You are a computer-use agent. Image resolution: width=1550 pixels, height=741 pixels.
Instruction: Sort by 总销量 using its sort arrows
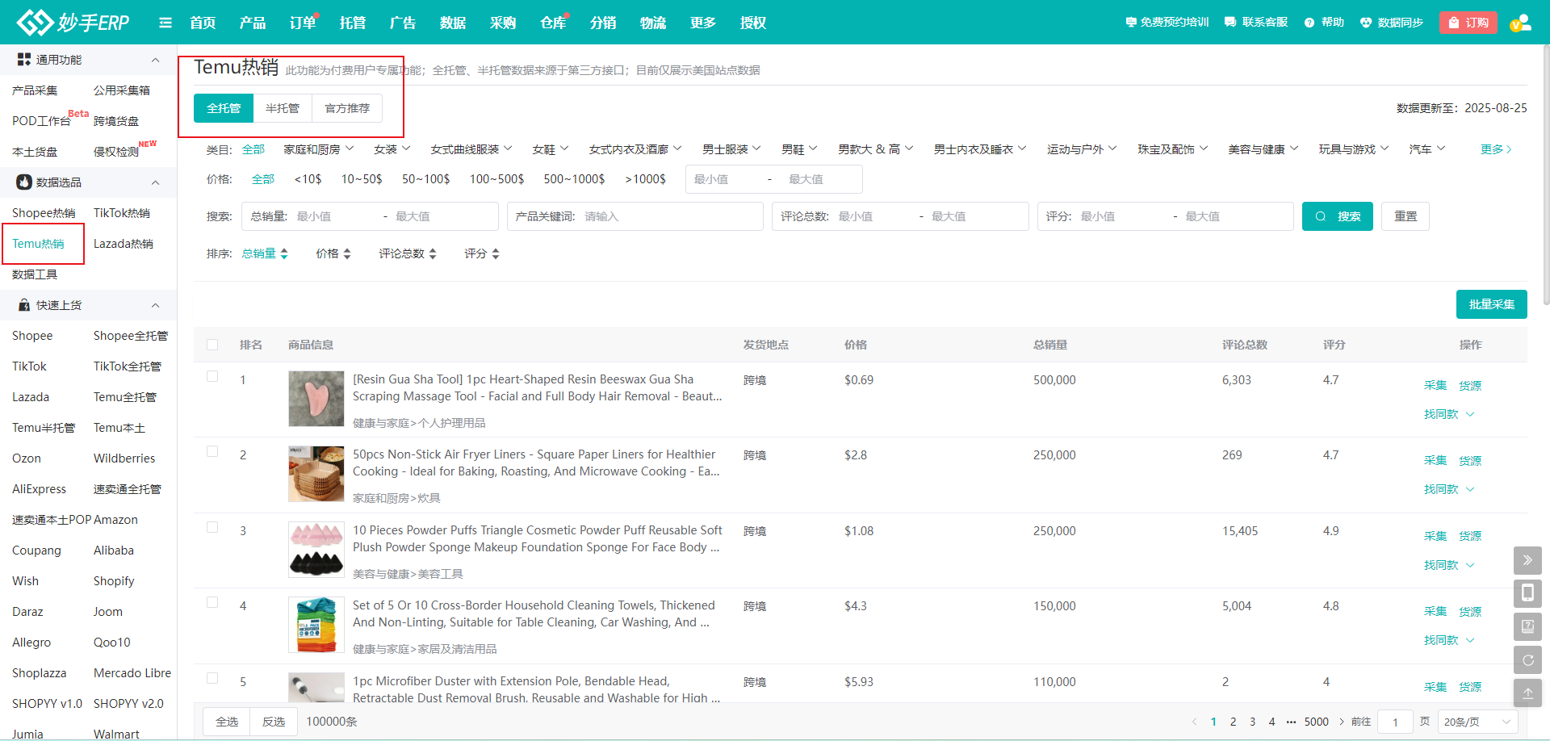pos(283,253)
